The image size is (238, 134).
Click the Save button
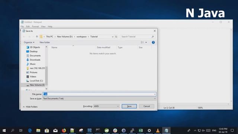[129, 106]
